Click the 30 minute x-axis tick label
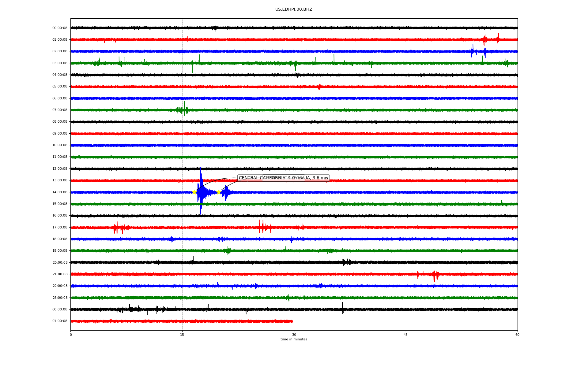The image size is (588, 367). pyautogui.click(x=294, y=335)
